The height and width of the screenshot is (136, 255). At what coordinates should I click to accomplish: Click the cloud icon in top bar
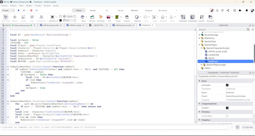(240, 10)
